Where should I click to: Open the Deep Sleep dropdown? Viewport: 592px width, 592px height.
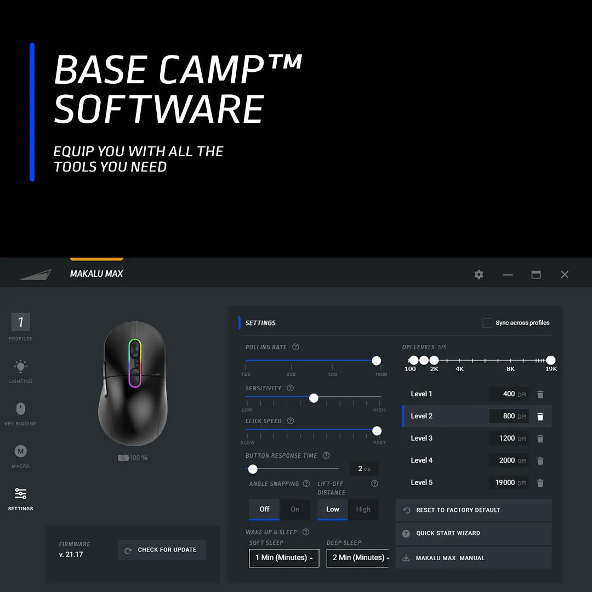coord(358,558)
